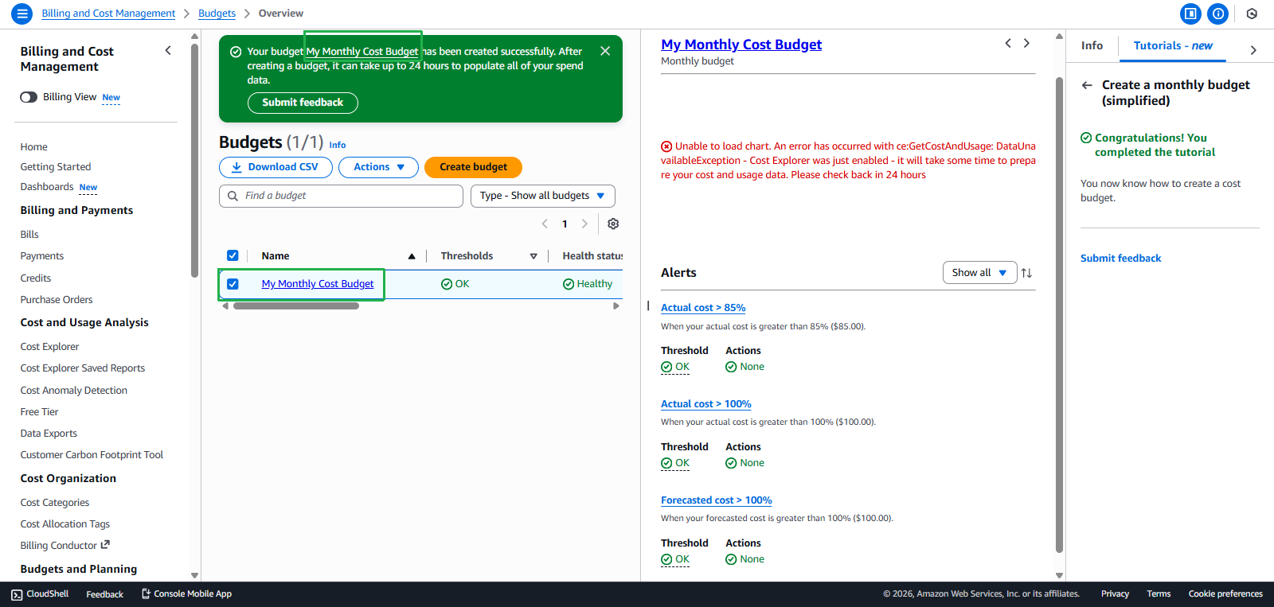The height and width of the screenshot is (607, 1274).
Task: Uncheck the select-all budgets checkbox
Action: pyautogui.click(x=233, y=255)
